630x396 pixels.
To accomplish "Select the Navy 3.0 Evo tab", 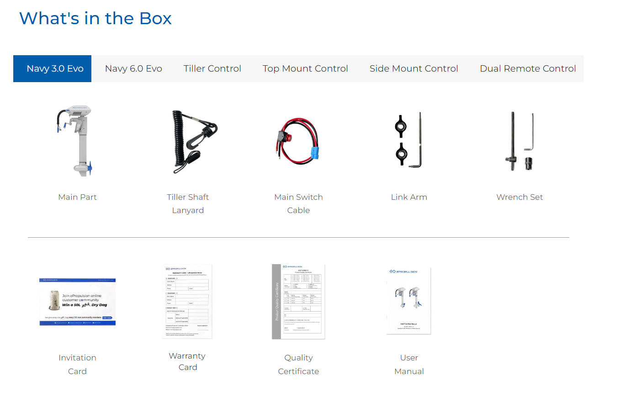I will (52, 69).
